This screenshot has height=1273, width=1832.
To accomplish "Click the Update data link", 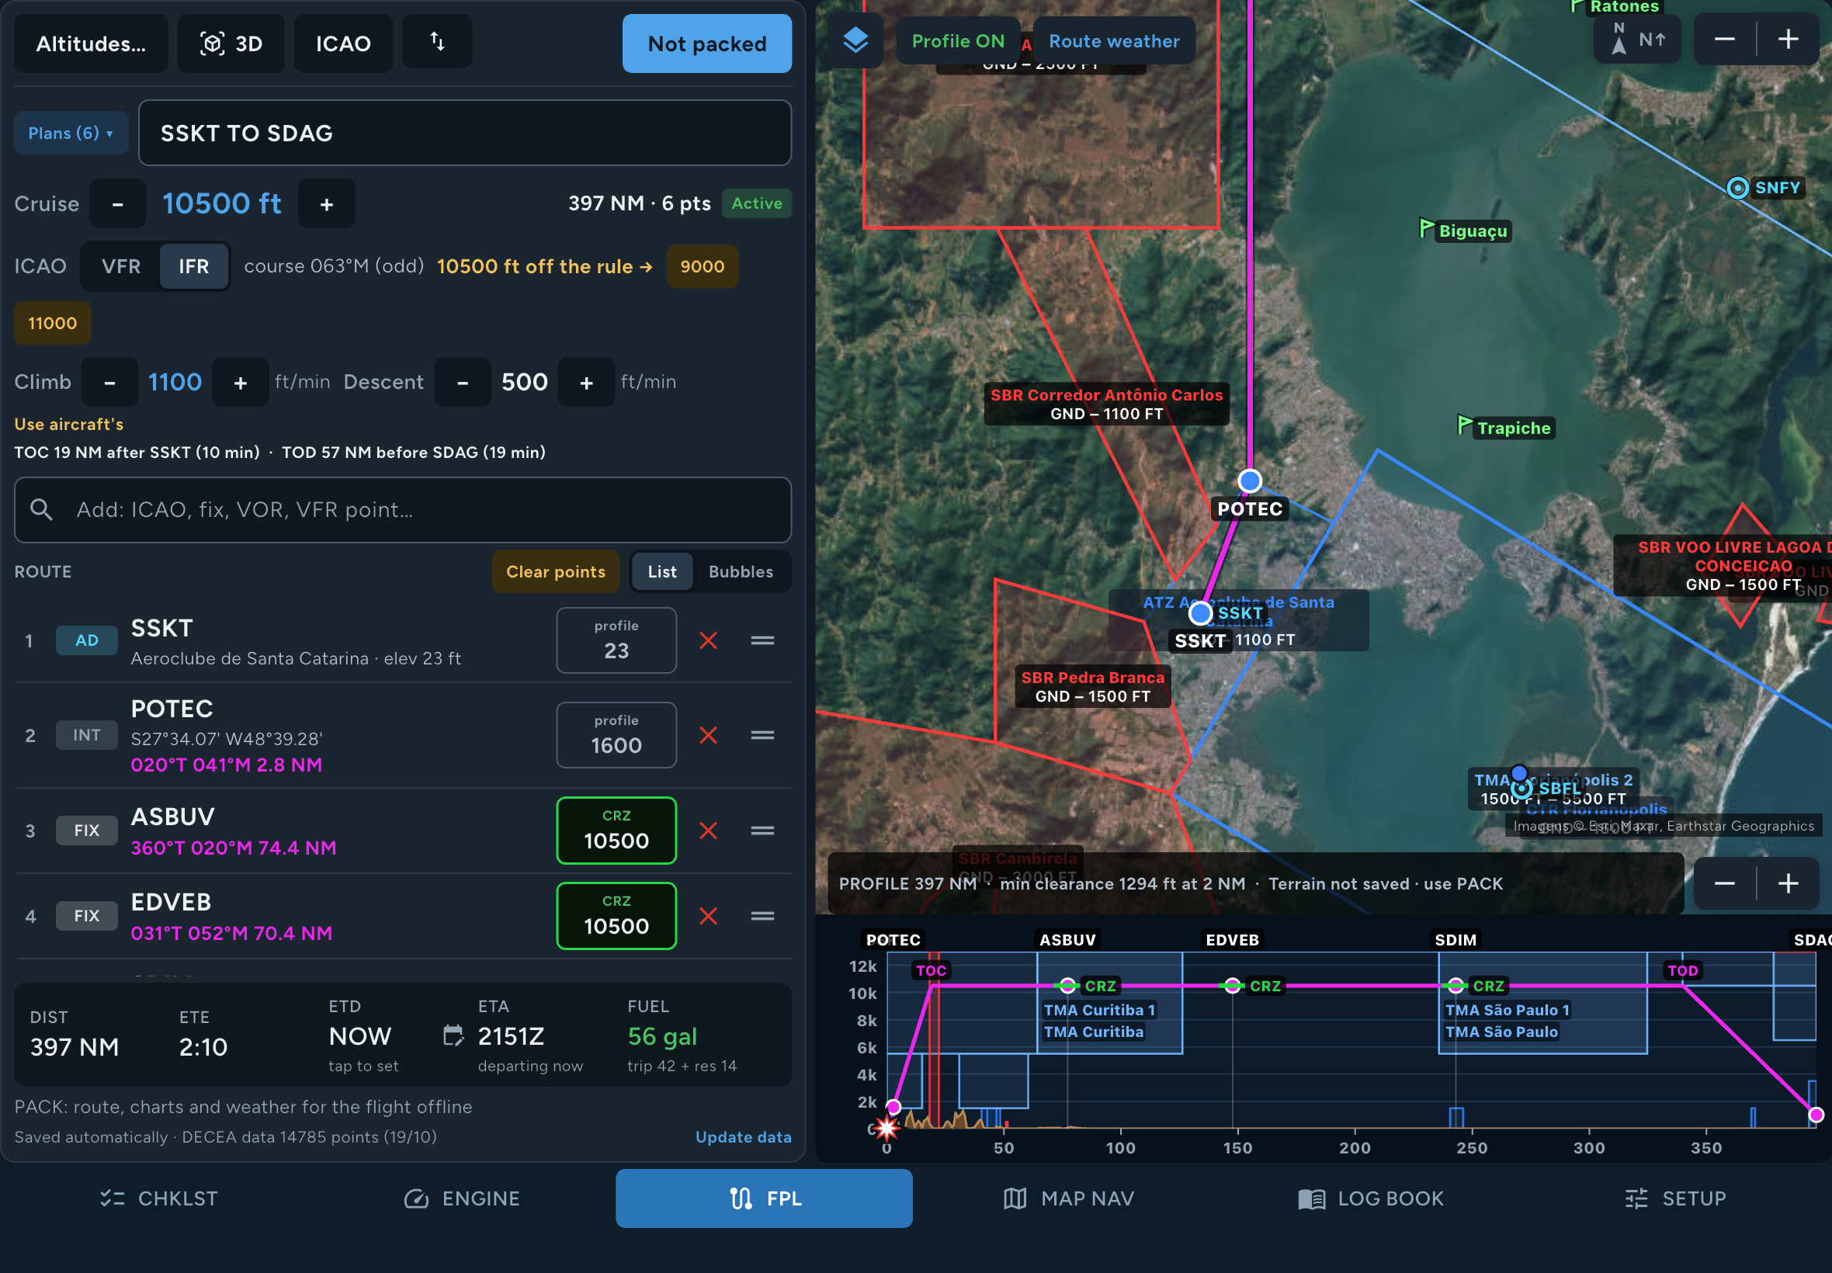I will point(744,1137).
